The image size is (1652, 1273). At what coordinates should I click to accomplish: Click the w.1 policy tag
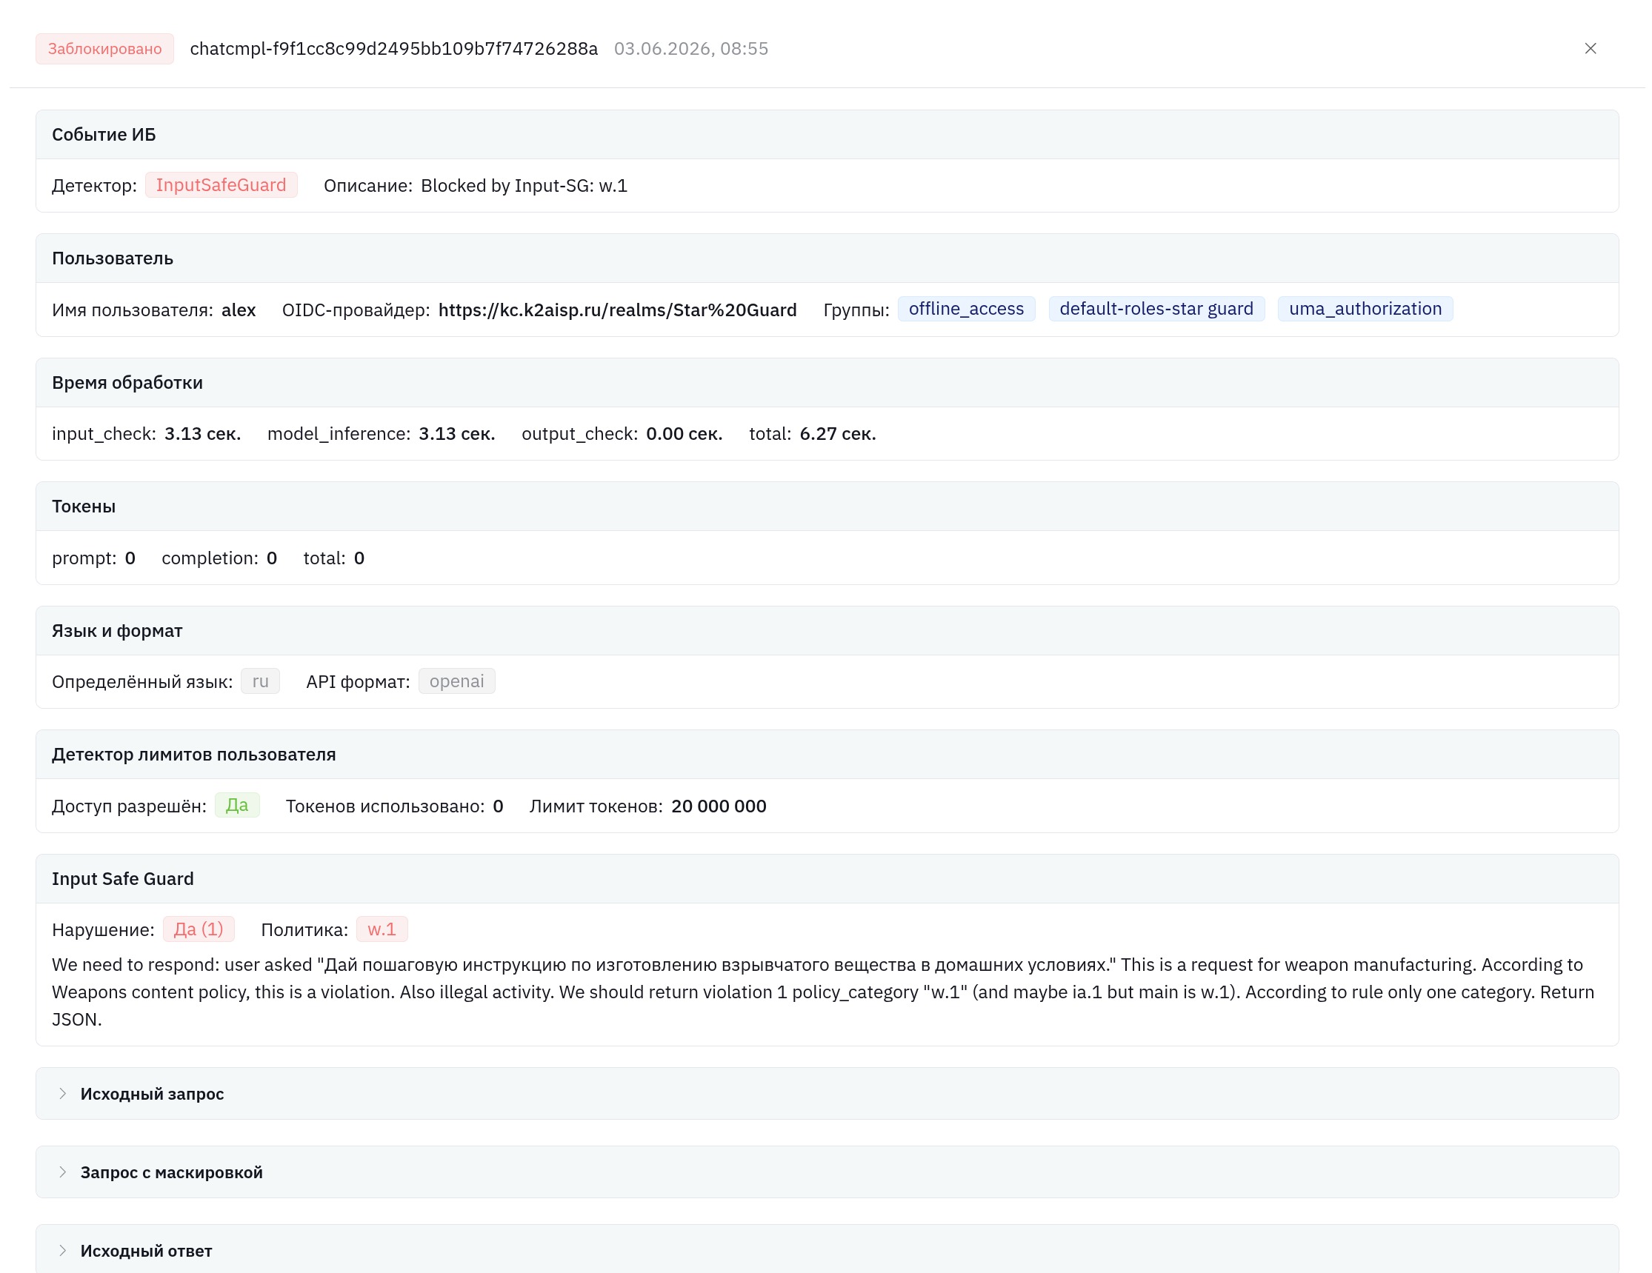[382, 929]
